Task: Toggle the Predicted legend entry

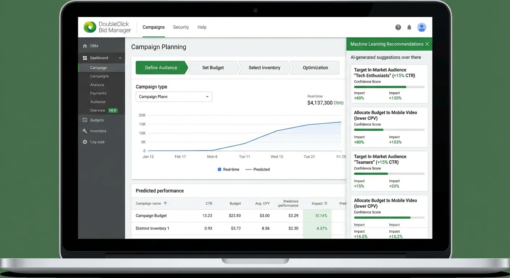Action: [258, 169]
